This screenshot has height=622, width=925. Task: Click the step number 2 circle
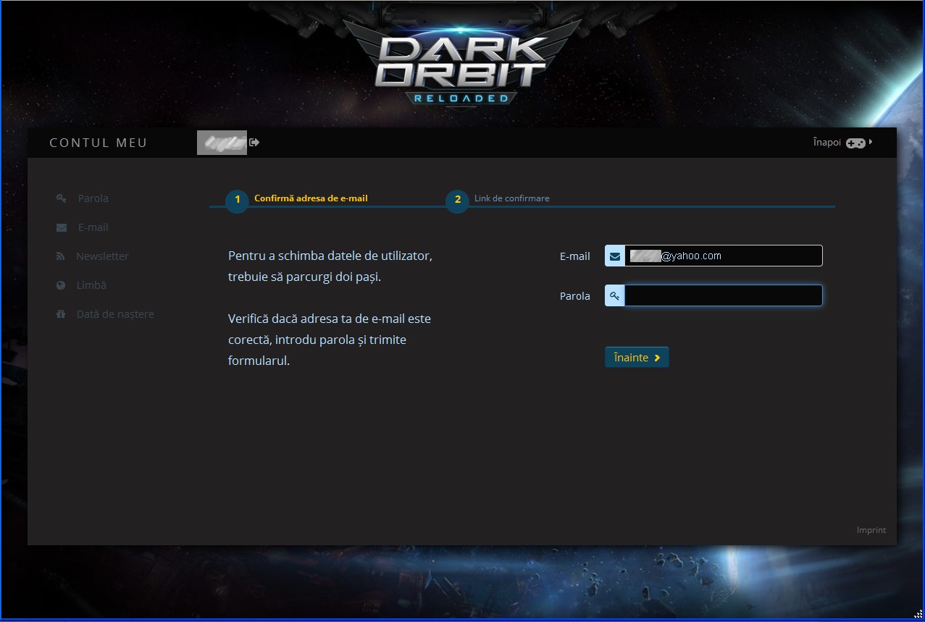(457, 200)
